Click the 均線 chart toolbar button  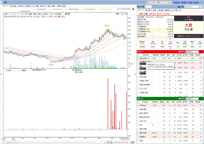coord(6,14)
